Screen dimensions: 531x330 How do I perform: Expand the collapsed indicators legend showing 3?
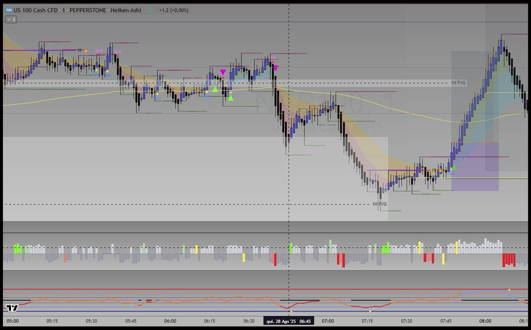(x=11, y=19)
